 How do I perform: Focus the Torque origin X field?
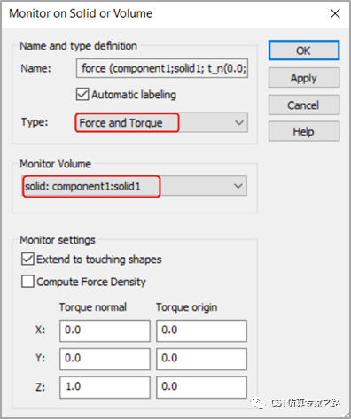click(201, 330)
